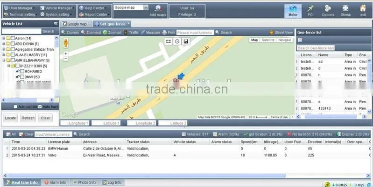
Task: Switch to the Google map tab
Action: point(76,24)
